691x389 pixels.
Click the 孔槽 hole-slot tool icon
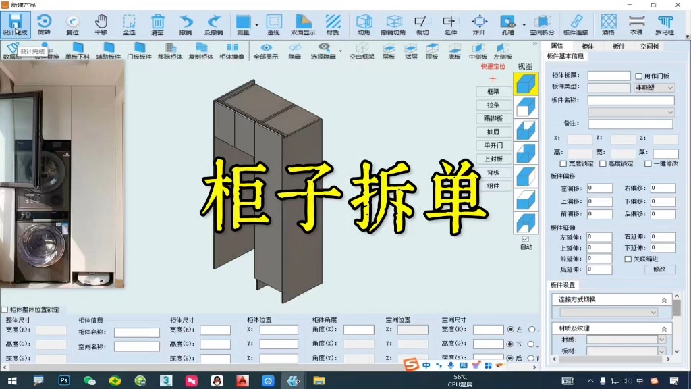[x=507, y=20]
